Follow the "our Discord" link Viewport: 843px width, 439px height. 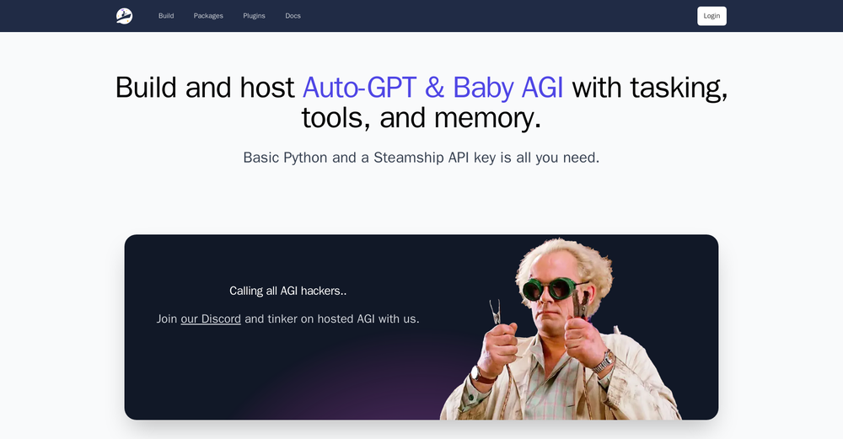point(211,319)
